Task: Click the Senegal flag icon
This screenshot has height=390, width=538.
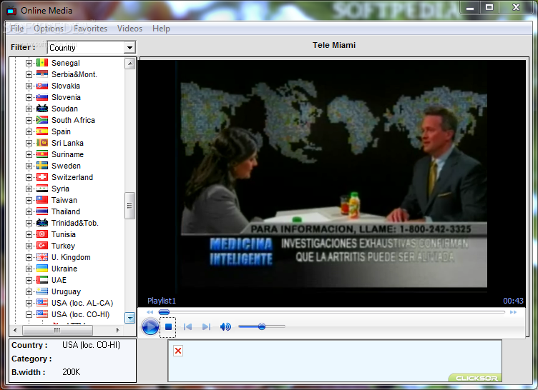Action: pos(42,63)
